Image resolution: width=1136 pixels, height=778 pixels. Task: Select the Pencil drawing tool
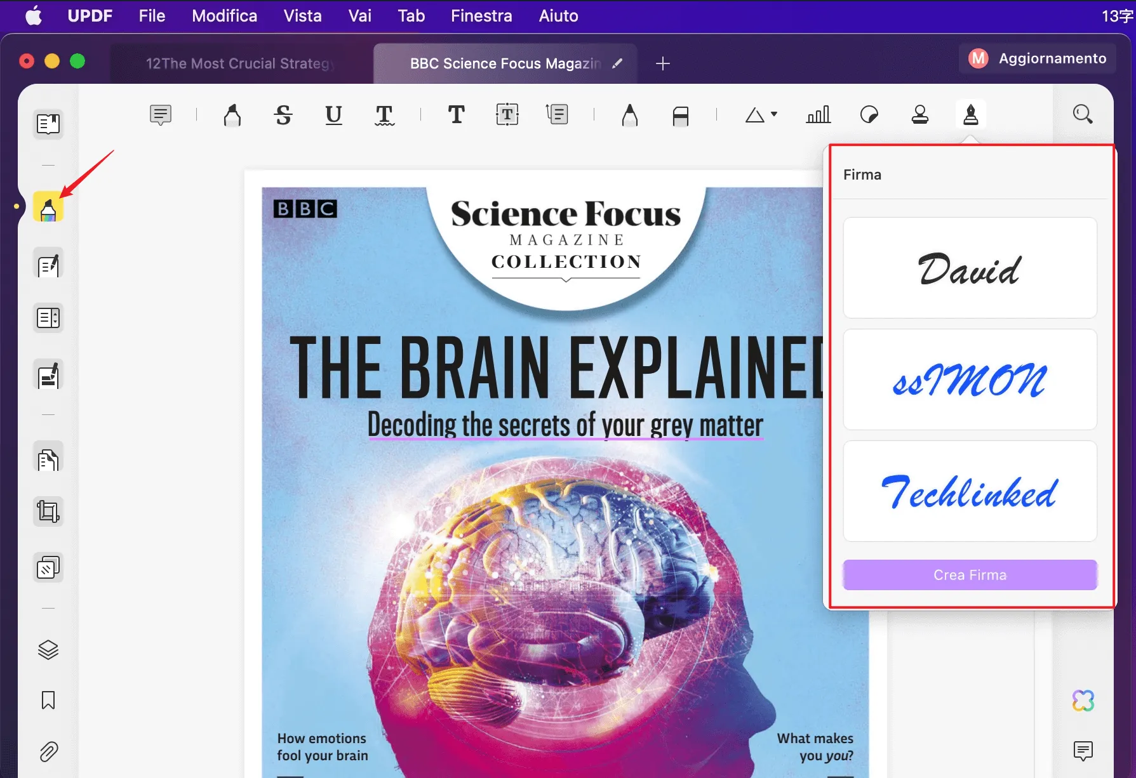point(629,115)
